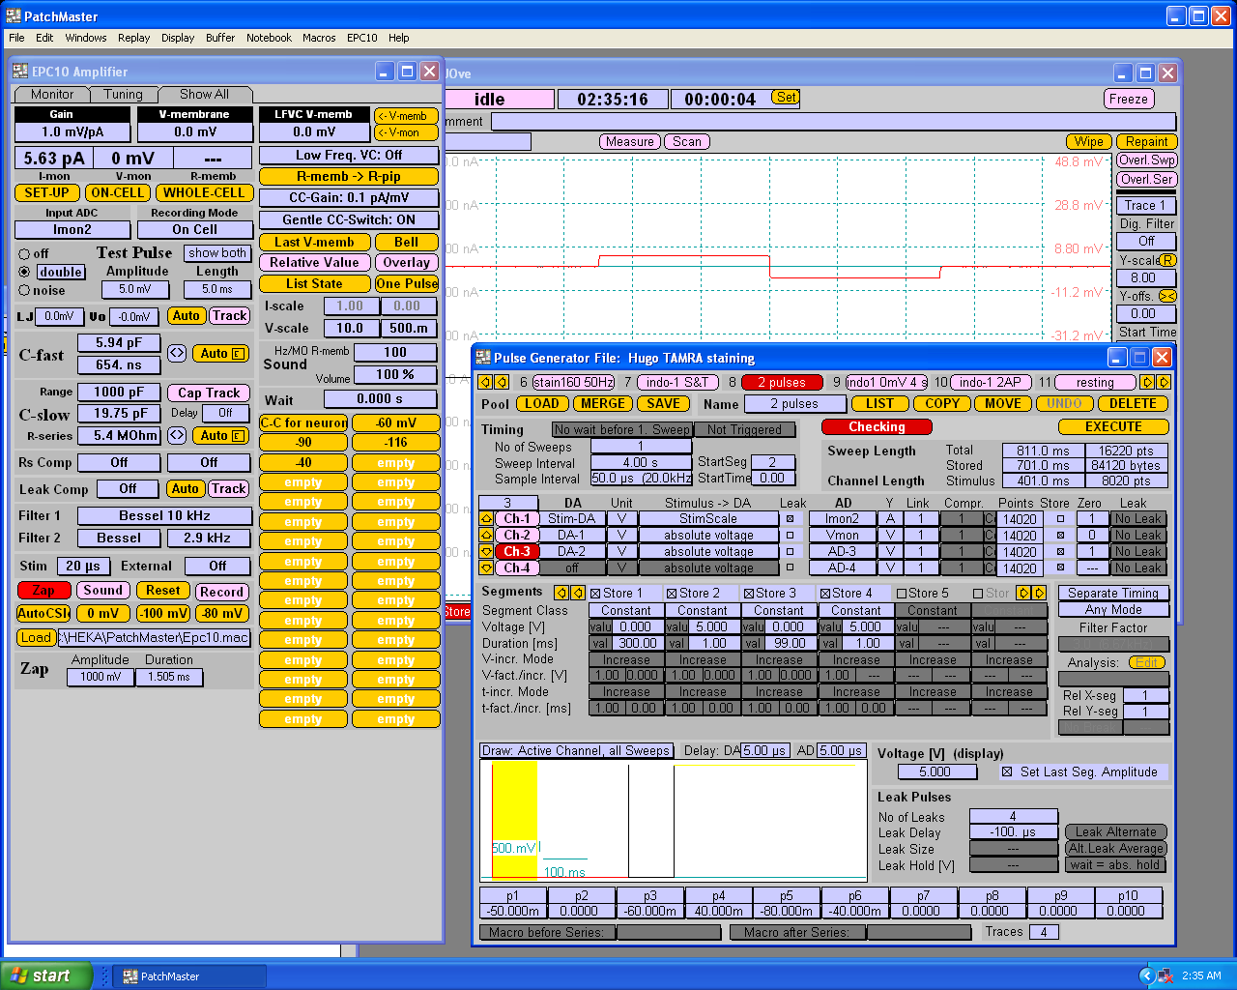Viewport: 1237px width, 990px height.
Task: Click the R-series toggle arrows icon
Action: (x=177, y=435)
